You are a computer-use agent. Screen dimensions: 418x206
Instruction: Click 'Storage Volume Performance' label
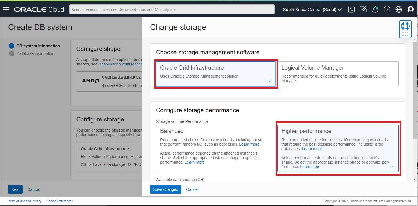tap(182, 121)
